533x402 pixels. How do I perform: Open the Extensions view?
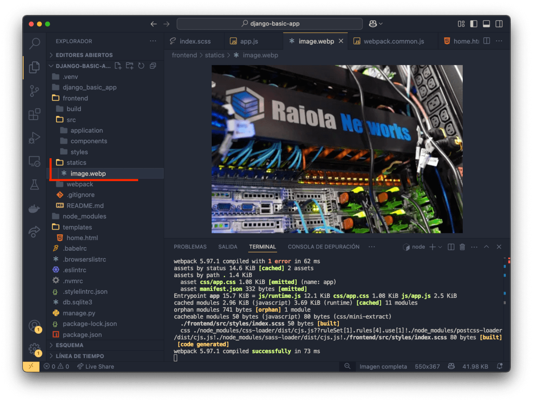pos(34,114)
